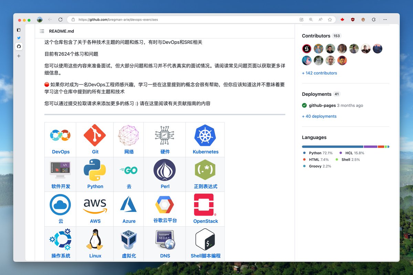Open the '云' text link
413x275 pixels.
tap(61, 221)
